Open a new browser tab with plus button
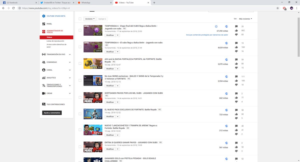The image size is (300, 162). (x=154, y=2)
